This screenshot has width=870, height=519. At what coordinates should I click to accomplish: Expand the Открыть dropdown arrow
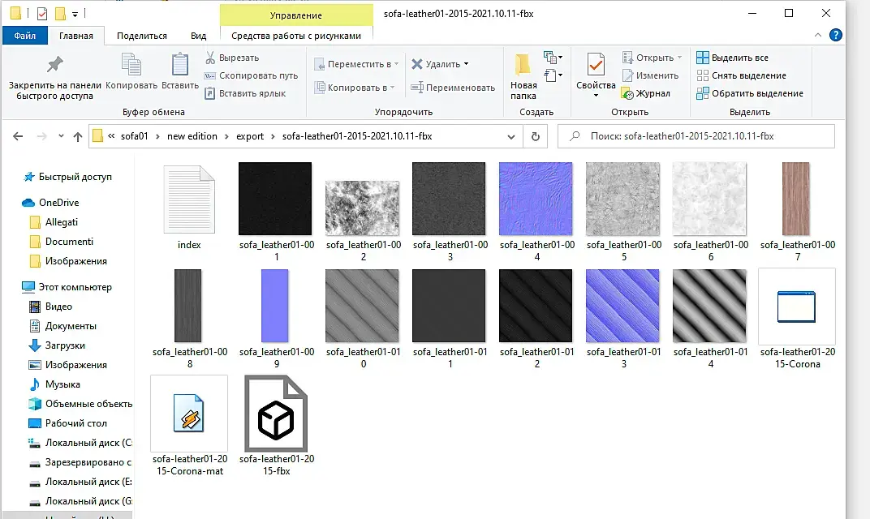680,58
